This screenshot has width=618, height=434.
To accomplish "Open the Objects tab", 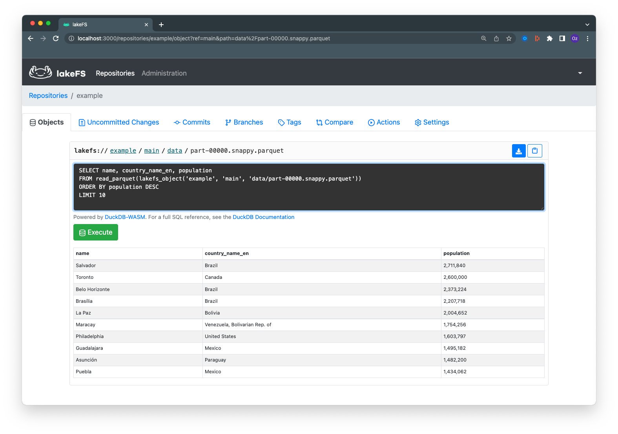I will (47, 122).
